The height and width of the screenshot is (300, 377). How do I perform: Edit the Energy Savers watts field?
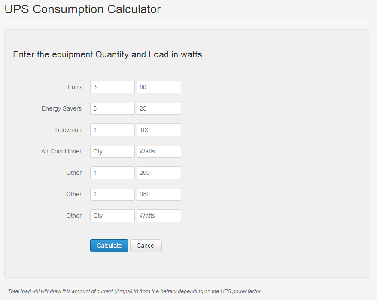tap(159, 108)
